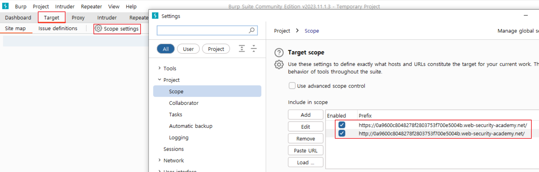Open the Burp menu
Screen dimensions: 539x172
21,6
